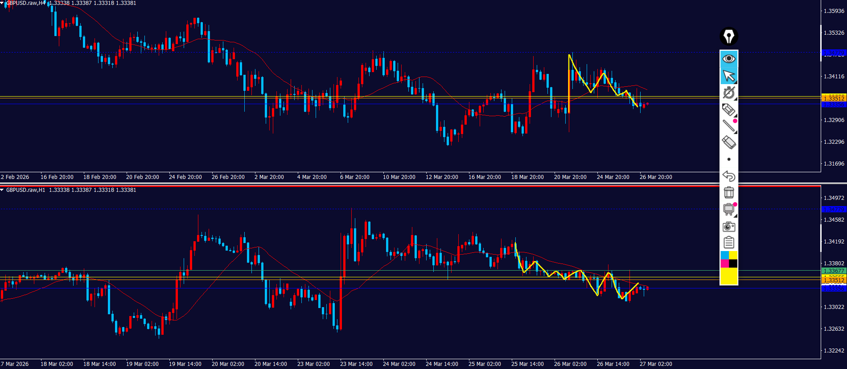This screenshot has height=369, width=847.
Task: Take a screenshot with camera icon
Action: [729, 227]
